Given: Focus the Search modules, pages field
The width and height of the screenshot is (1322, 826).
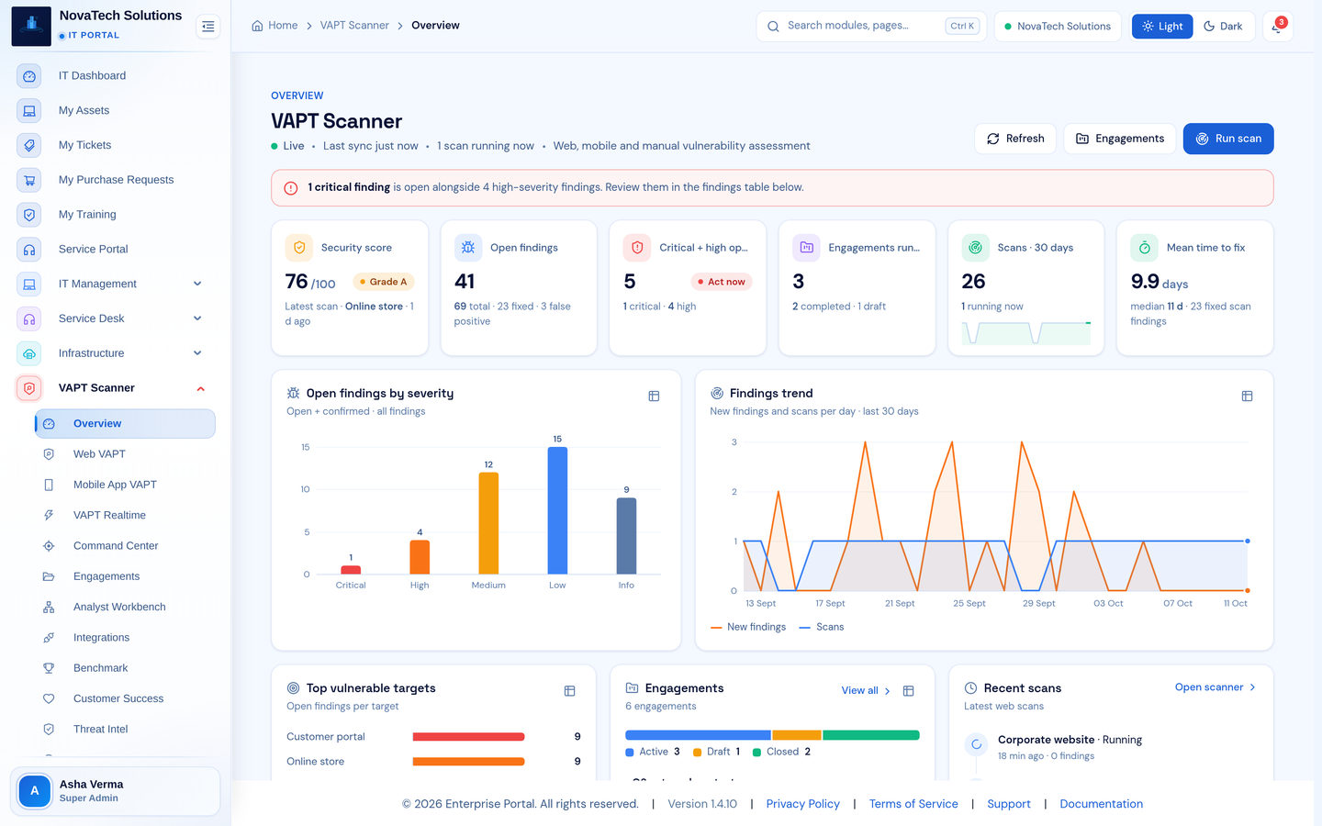Looking at the screenshot, I should click(x=871, y=27).
